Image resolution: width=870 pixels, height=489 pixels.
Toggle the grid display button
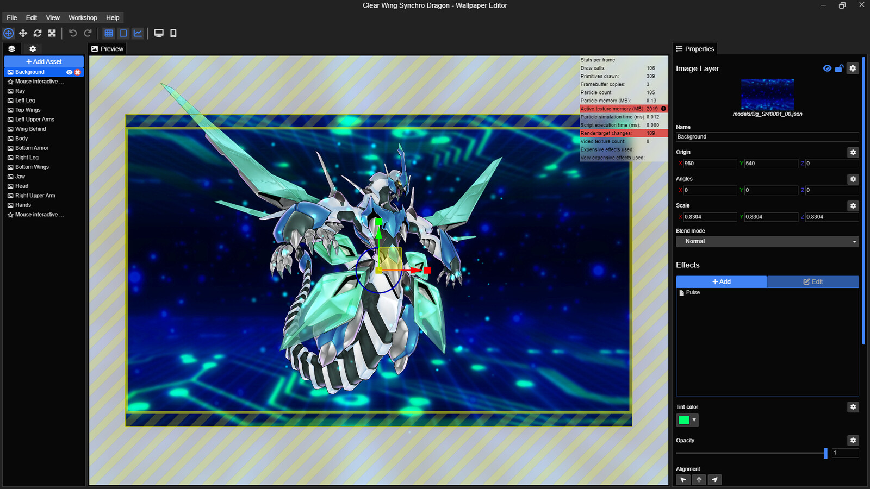pyautogui.click(x=109, y=33)
